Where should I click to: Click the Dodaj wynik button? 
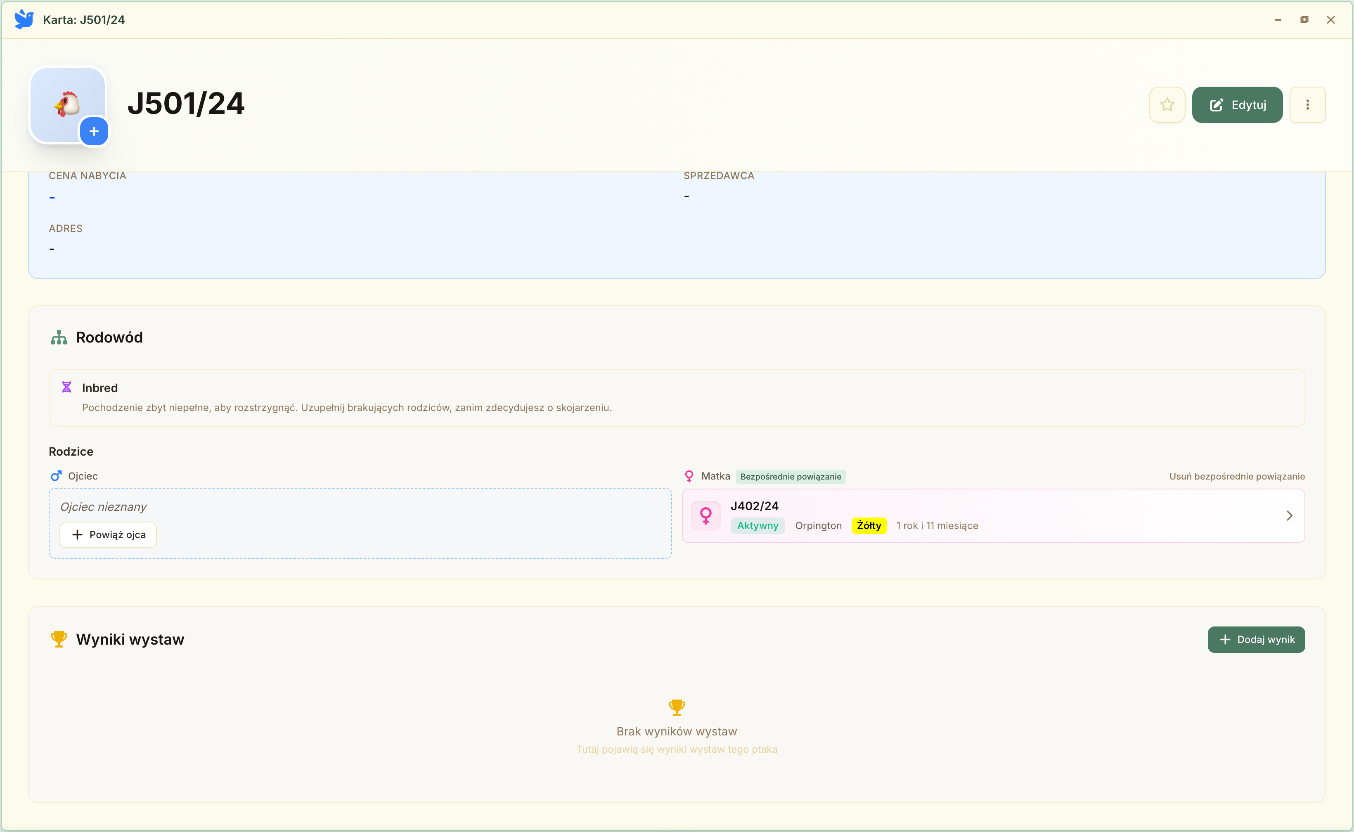(x=1256, y=639)
